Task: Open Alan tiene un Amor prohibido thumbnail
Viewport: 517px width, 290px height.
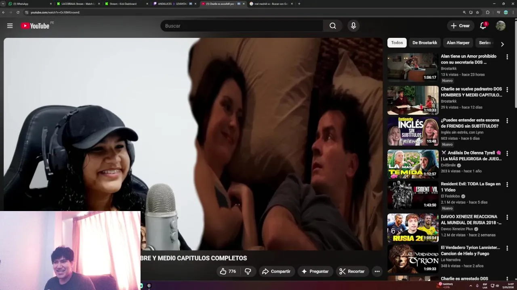Action: coord(413,68)
